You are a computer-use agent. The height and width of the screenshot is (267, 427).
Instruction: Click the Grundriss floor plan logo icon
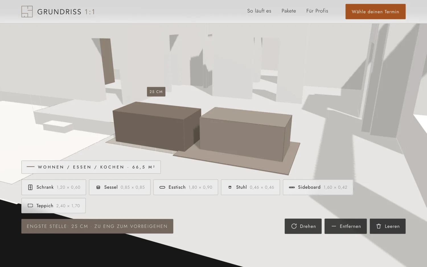click(x=27, y=12)
